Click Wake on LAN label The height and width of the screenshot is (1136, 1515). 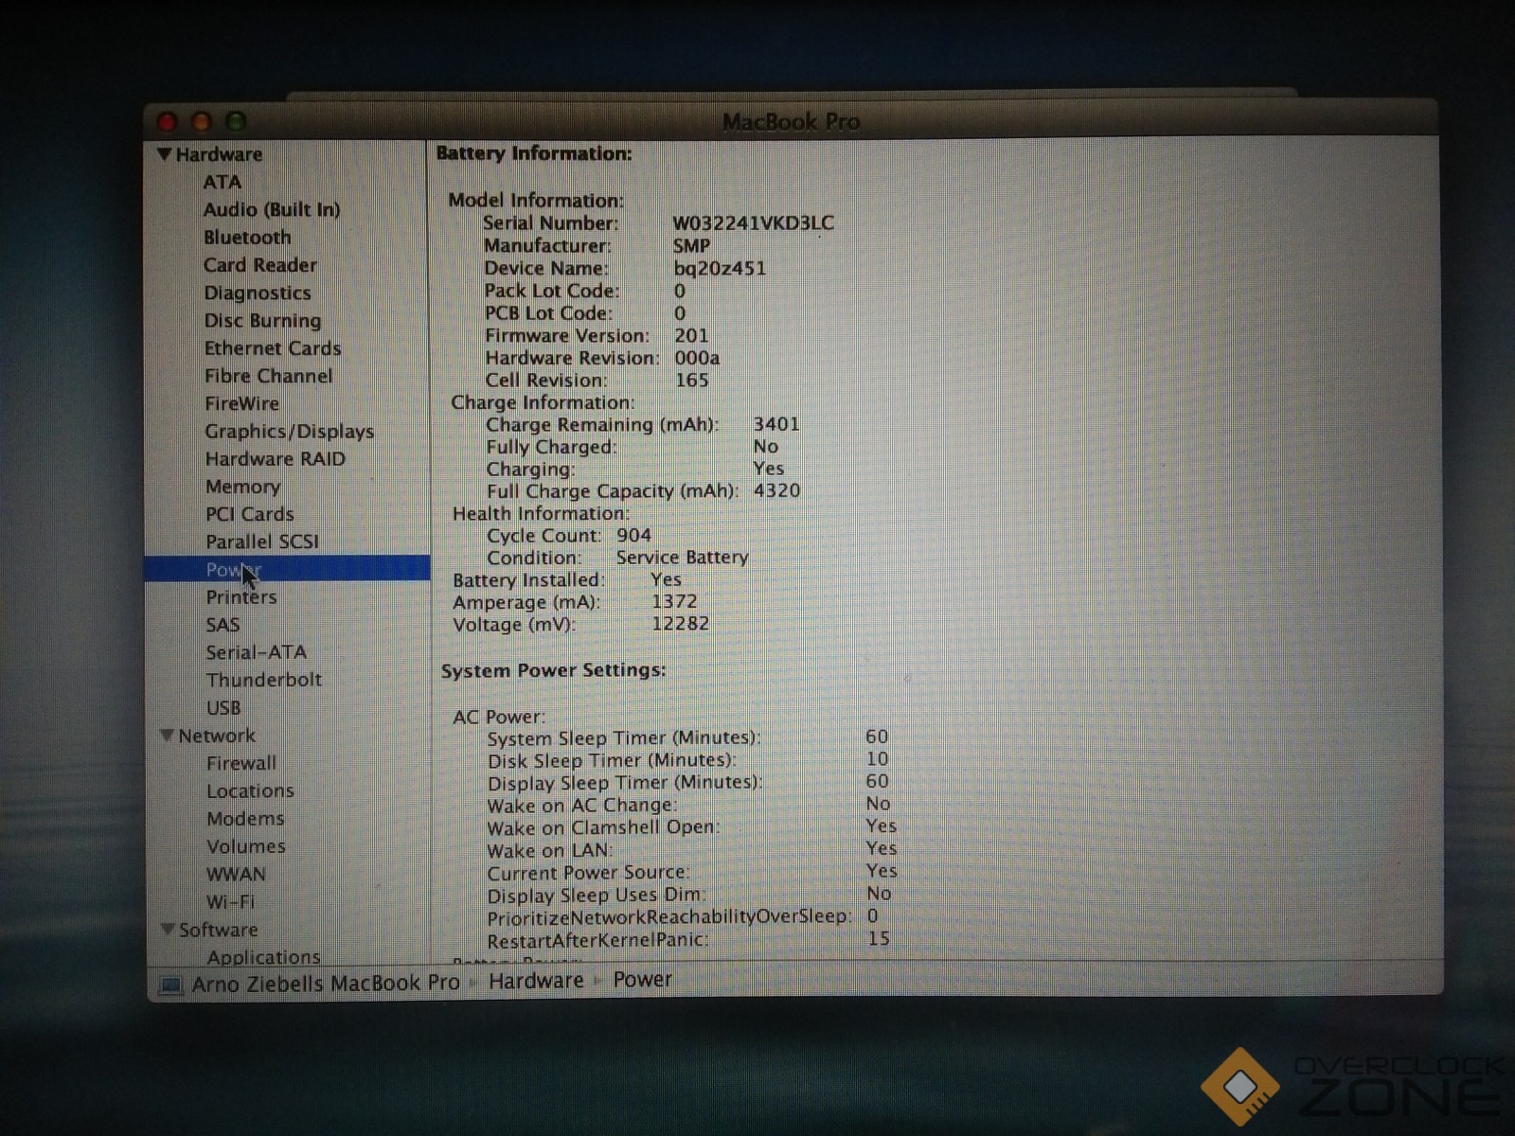pos(550,850)
